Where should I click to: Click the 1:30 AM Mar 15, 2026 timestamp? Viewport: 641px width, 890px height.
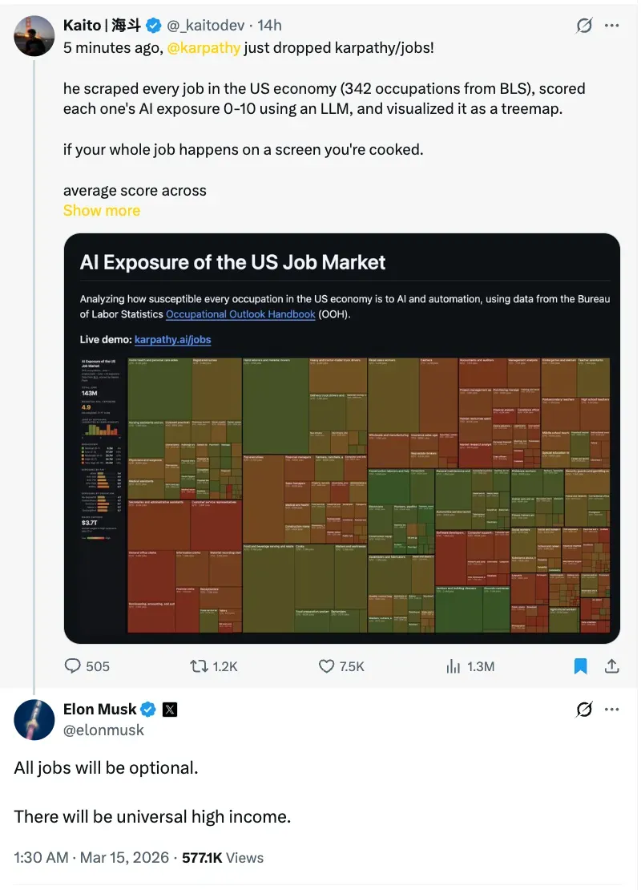click(x=91, y=857)
